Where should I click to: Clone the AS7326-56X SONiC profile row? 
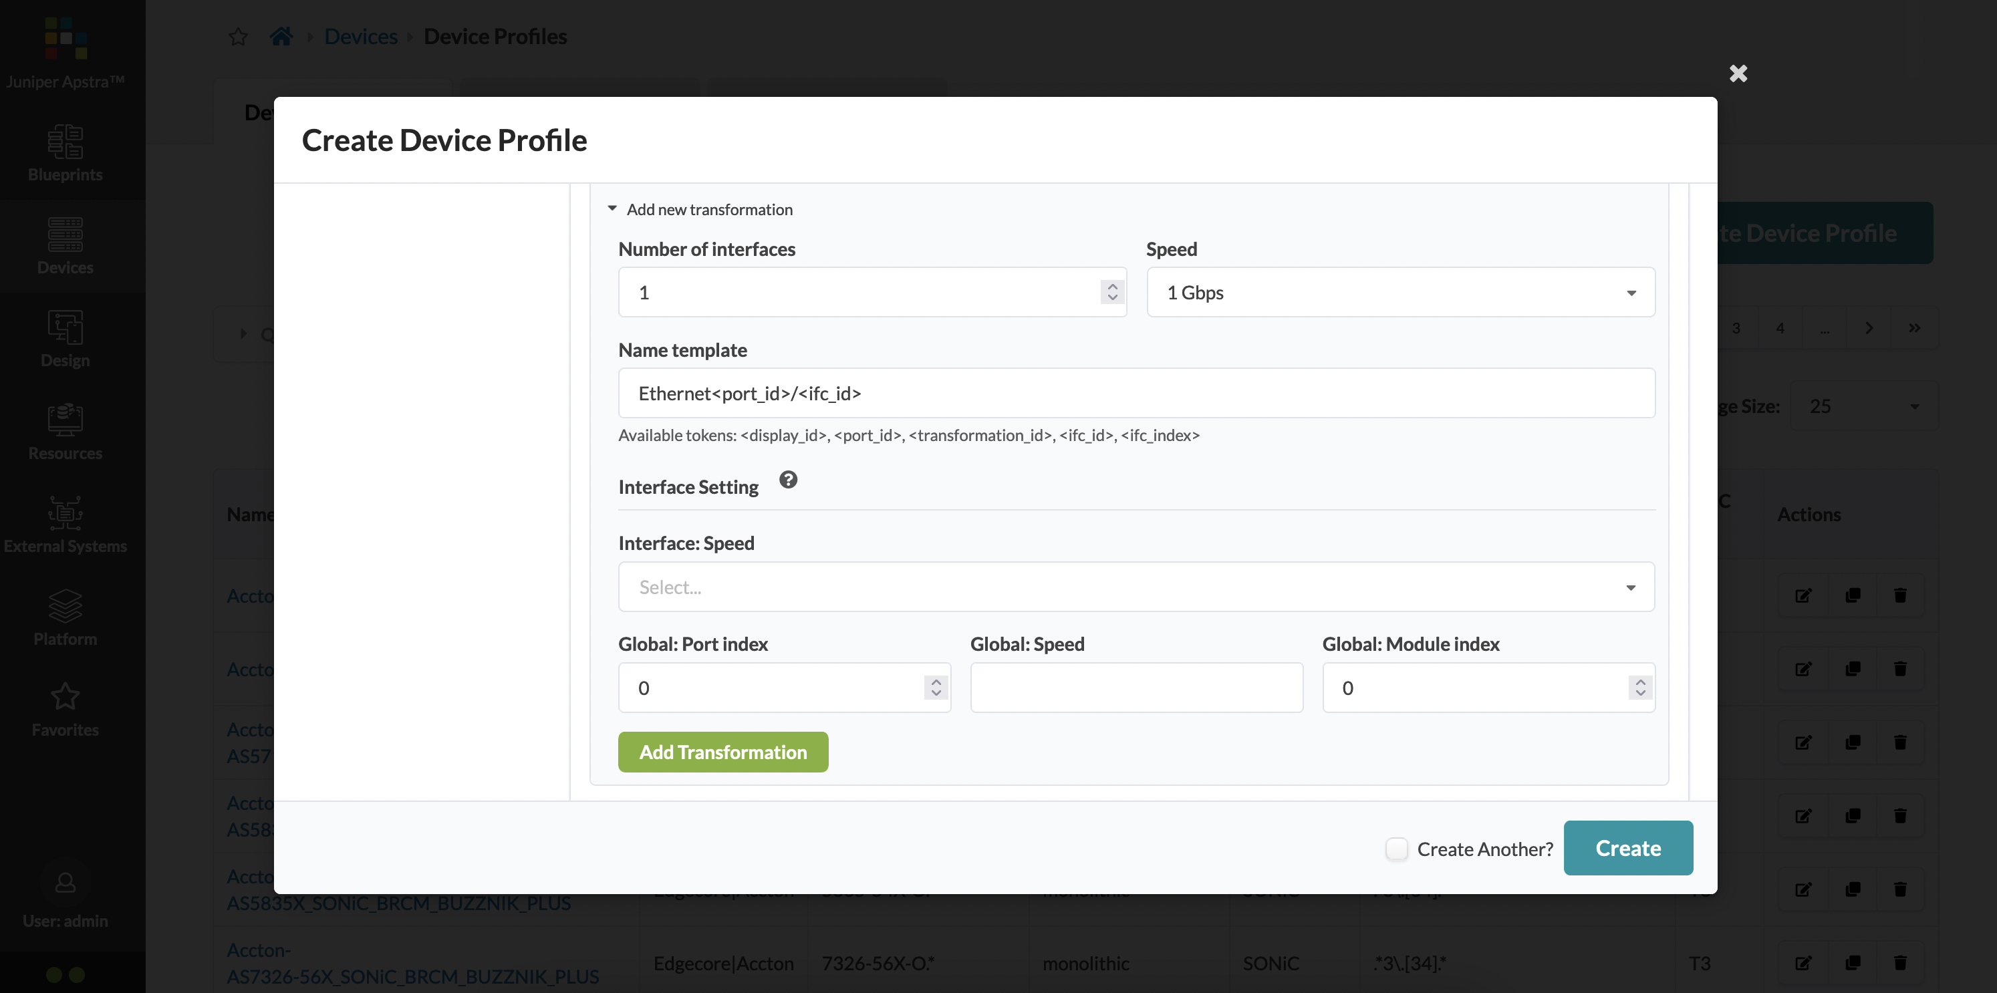tap(1853, 963)
